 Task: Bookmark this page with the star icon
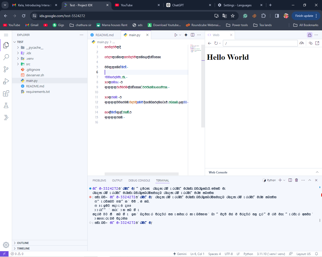[233, 16]
